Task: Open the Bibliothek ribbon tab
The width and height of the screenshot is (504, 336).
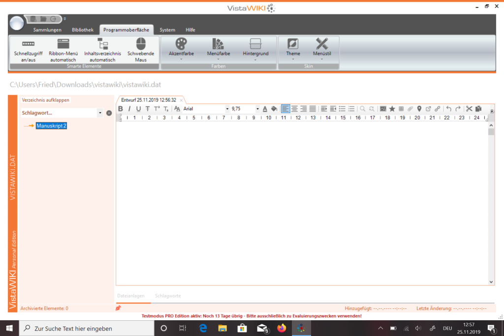Action: coord(83,30)
